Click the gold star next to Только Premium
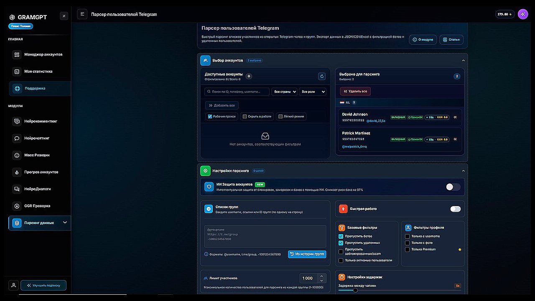Viewport: 535px width, 301px height. tap(460, 250)
